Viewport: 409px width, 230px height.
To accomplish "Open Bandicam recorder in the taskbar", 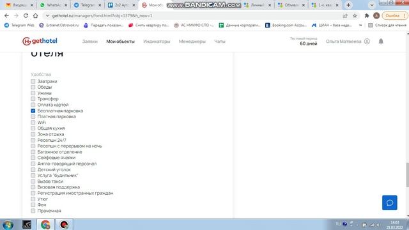I will point(64,224).
